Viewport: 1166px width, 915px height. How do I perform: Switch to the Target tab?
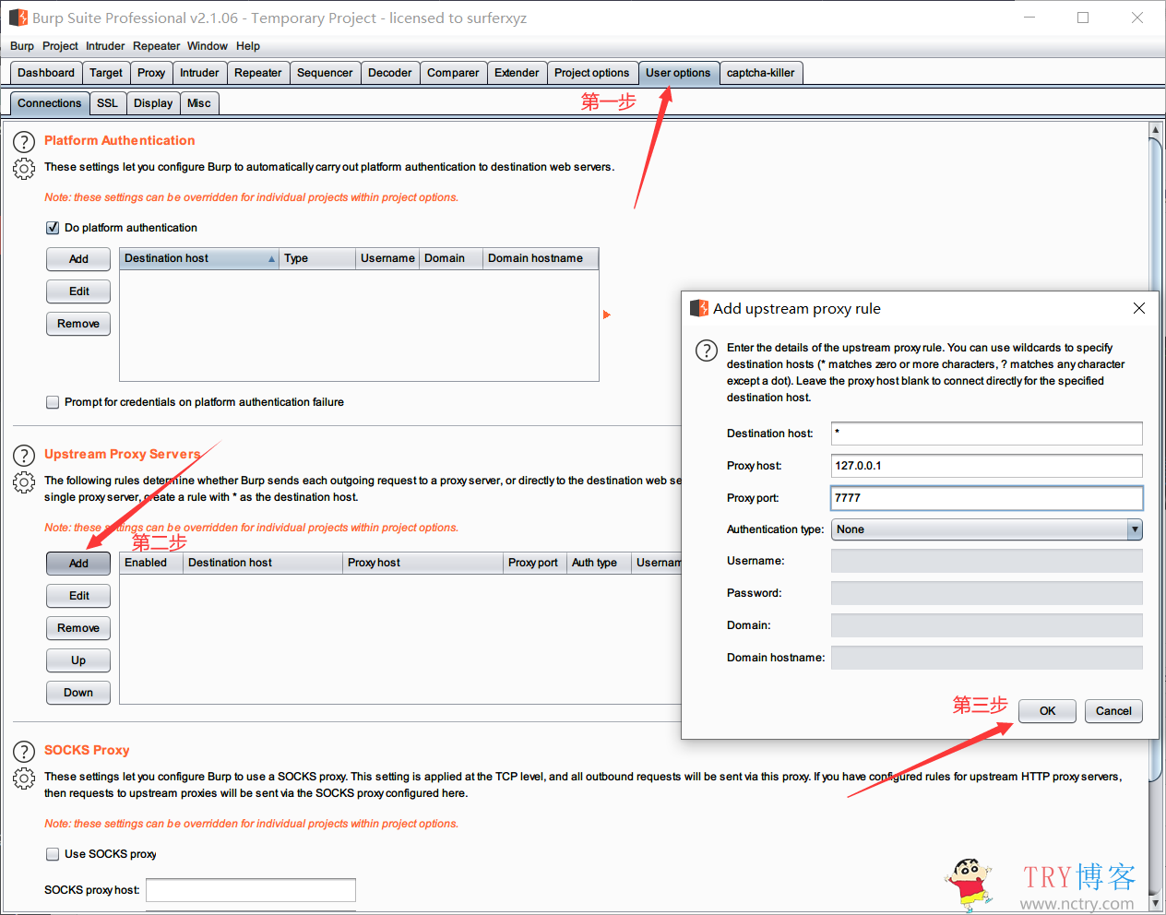[106, 73]
